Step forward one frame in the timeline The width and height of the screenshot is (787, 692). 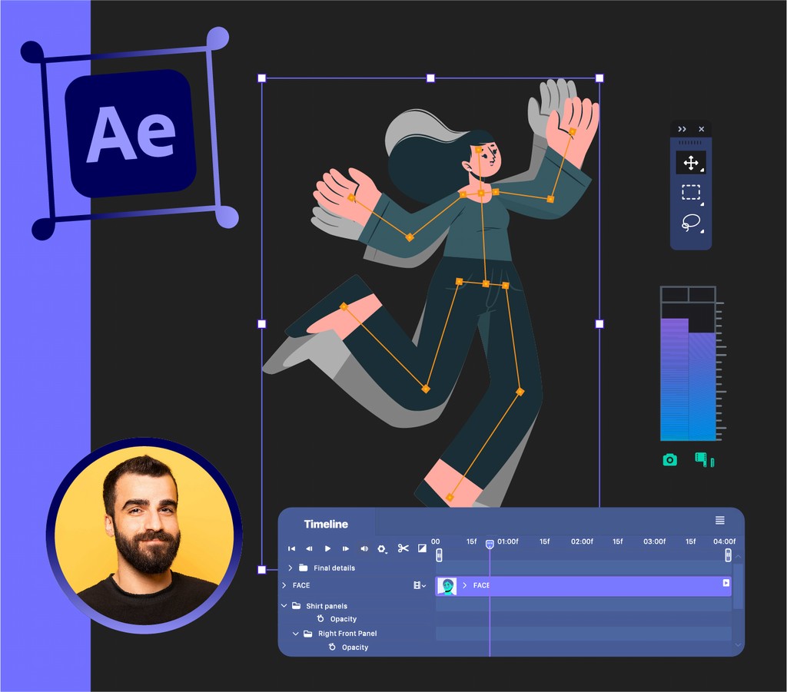pos(346,548)
